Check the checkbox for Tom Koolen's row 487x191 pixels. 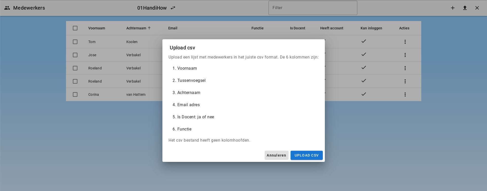click(x=75, y=42)
